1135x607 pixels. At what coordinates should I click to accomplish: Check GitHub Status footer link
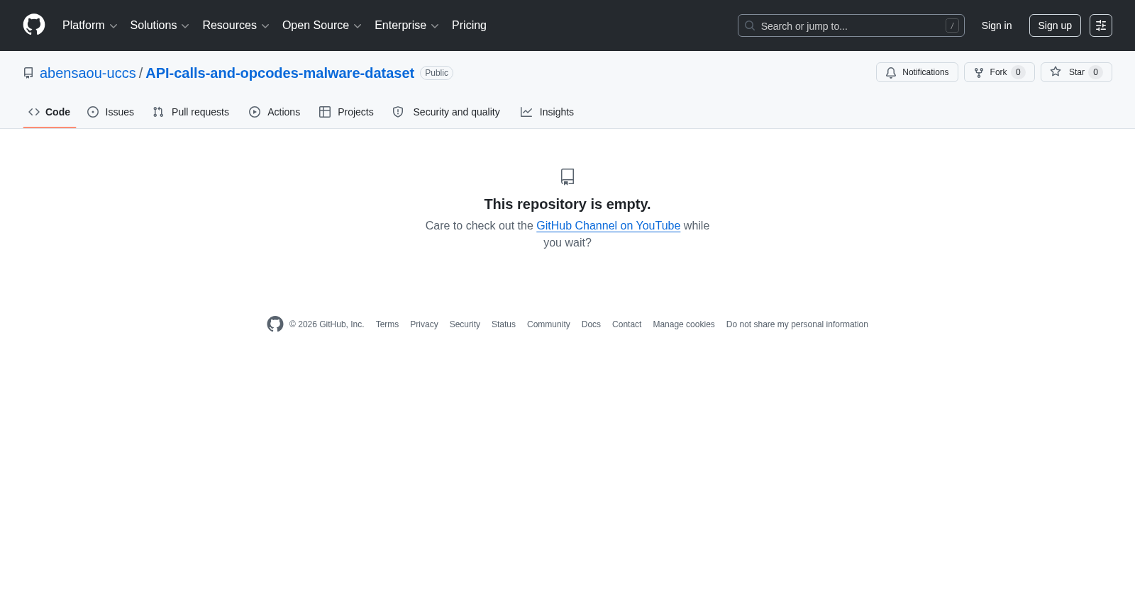pyautogui.click(x=504, y=324)
